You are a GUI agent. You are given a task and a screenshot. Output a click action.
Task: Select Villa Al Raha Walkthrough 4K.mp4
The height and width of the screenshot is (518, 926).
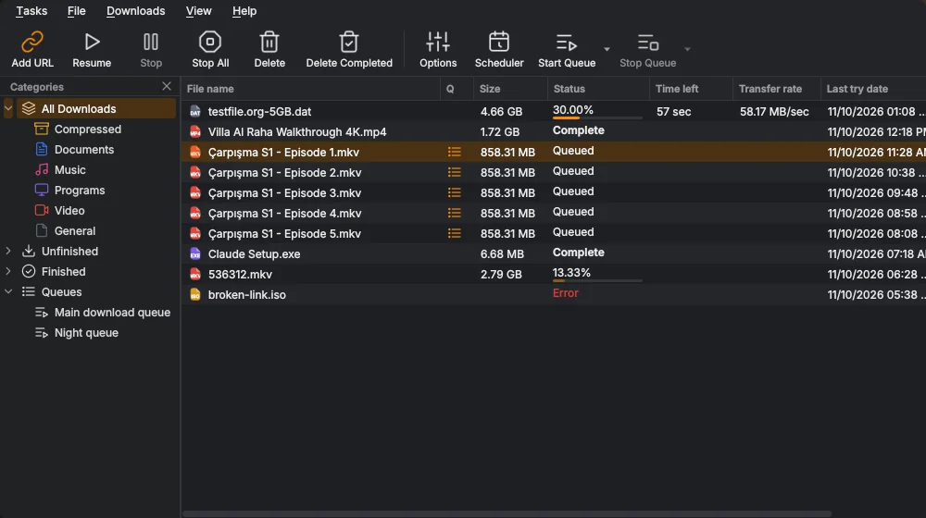pyautogui.click(x=554, y=131)
